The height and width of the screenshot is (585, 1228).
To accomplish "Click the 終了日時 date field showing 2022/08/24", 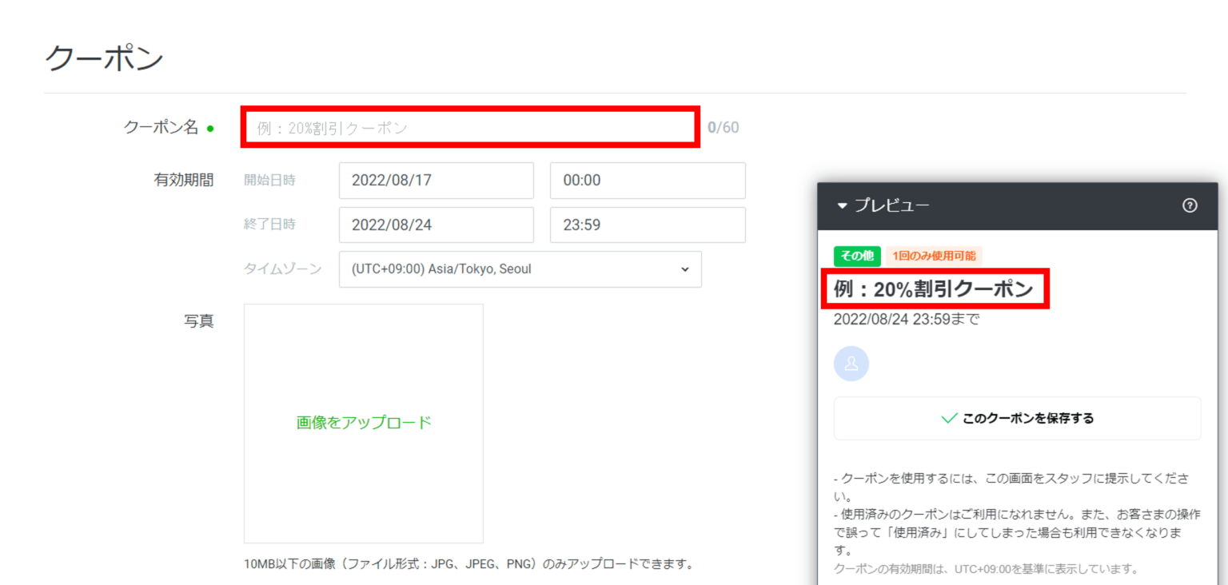I will 437,225.
